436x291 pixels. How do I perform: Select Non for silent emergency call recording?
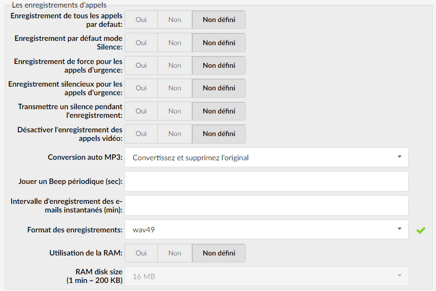(175, 88)
